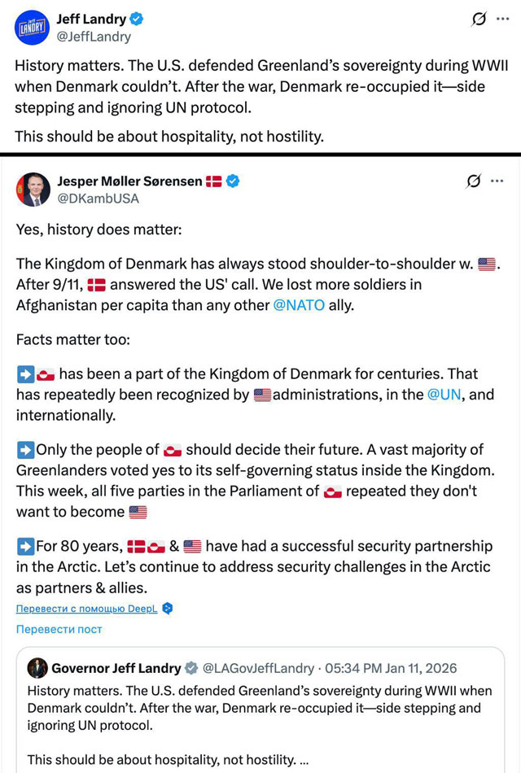Click Grok icon on Jesper's post
This screenshot has height=773, width=521.
click(473, 181)
